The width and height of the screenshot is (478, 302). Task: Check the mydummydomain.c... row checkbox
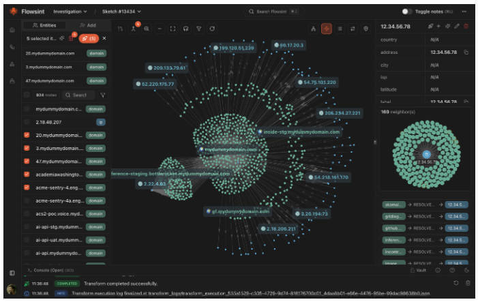[x=27, y=109]
